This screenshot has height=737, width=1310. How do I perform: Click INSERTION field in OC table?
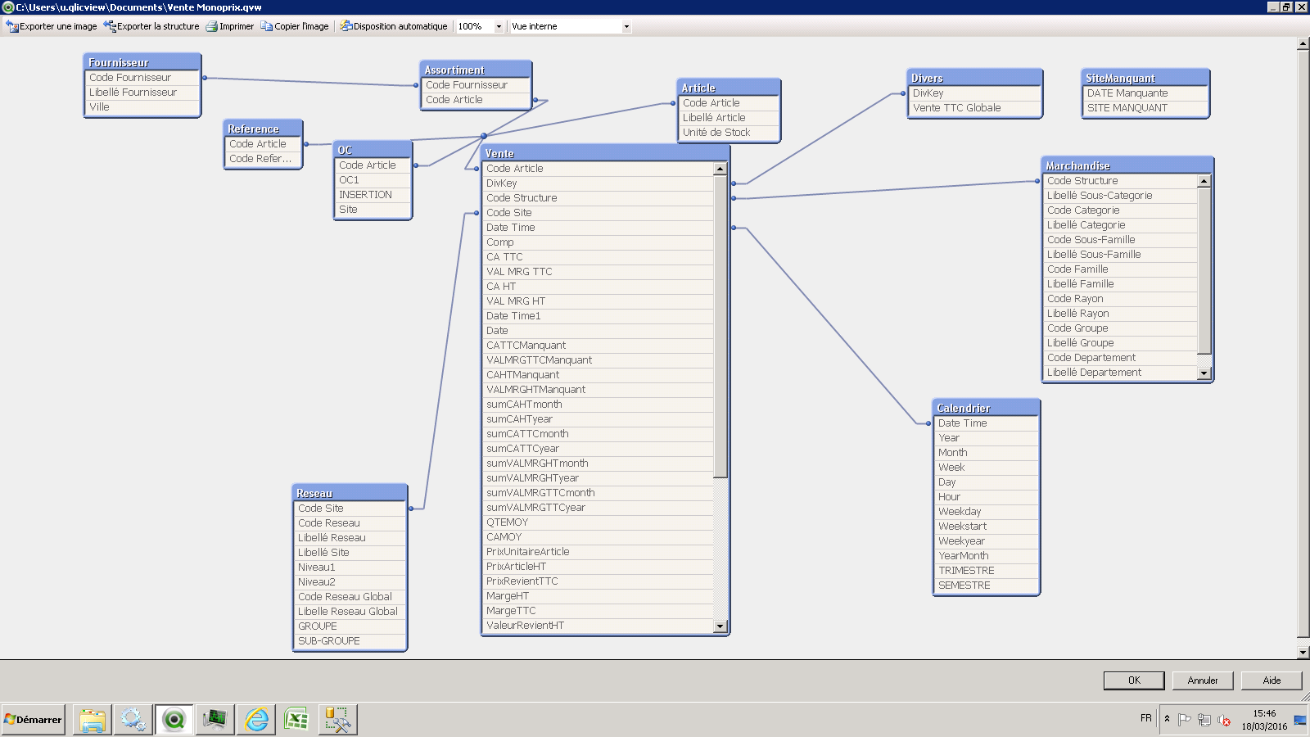373,195
